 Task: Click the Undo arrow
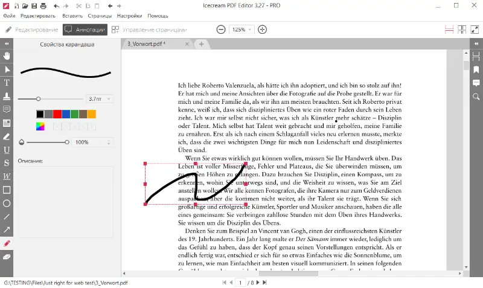click(56, 6)
